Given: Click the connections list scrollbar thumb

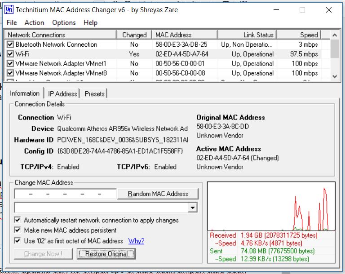Looking at the screenshot, I should [335, 49].
